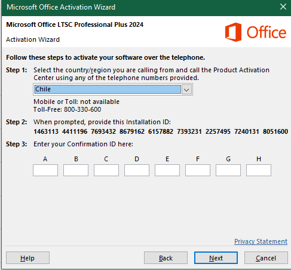Click Confirmation ID field C
Image resolution: width=291 pixels, height=270 pixels.
[x=106, y=170]
